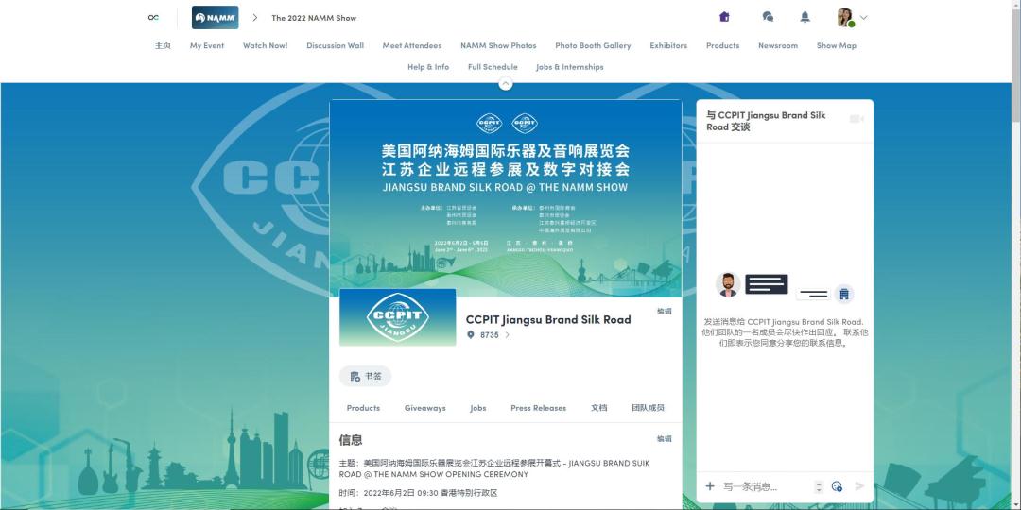Open the Exhibitors menu item
Viewport: 1021px width, 510px height.
(668, 45)
